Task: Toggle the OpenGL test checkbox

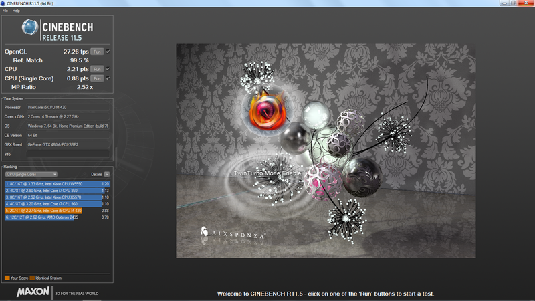Action: pos(108,52)
